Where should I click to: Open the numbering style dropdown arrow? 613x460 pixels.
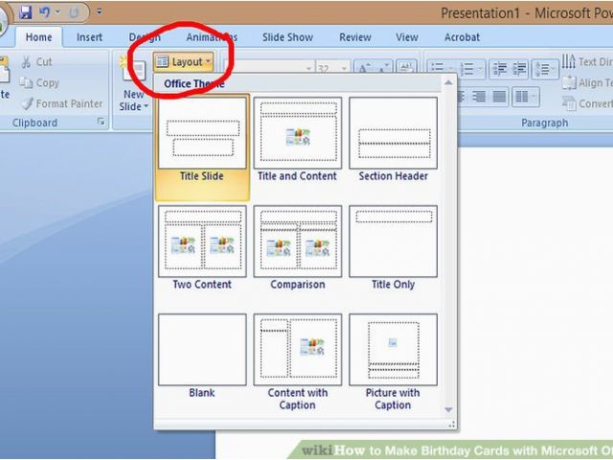tap(481, 69)
